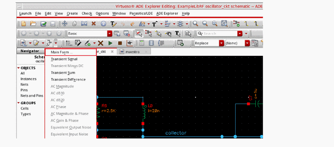Click the Redo arrow icon
Screen dimensions: 334x147
pos(132,24)
